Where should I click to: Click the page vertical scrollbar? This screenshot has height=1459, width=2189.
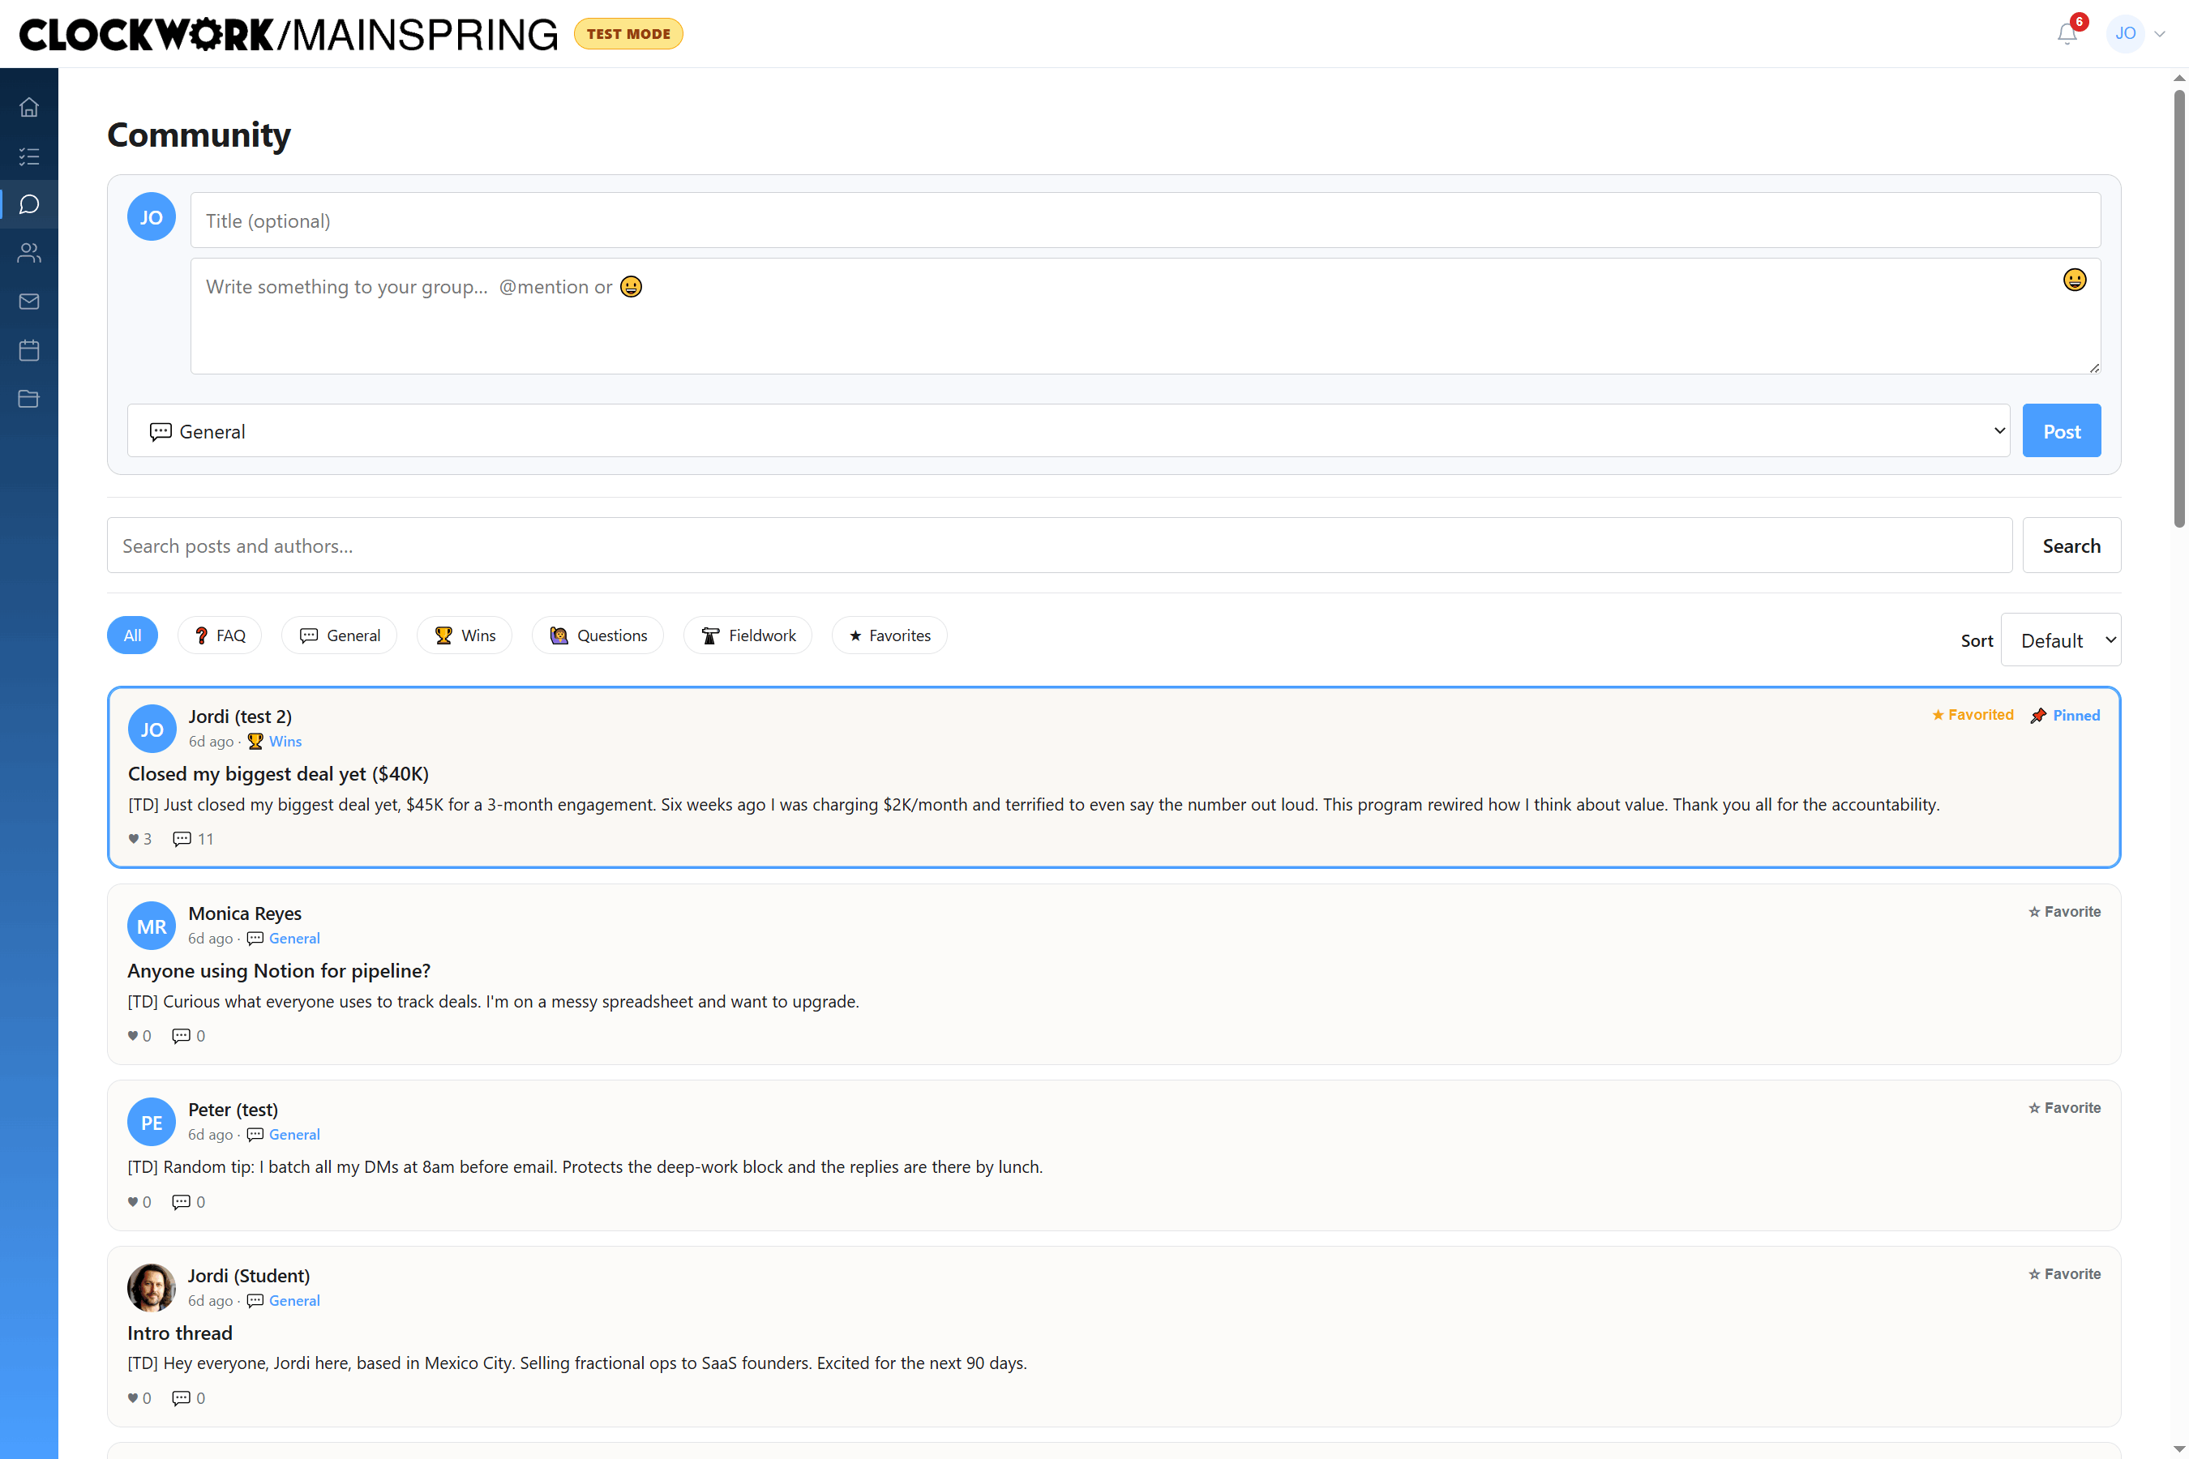coord(2178,307)
